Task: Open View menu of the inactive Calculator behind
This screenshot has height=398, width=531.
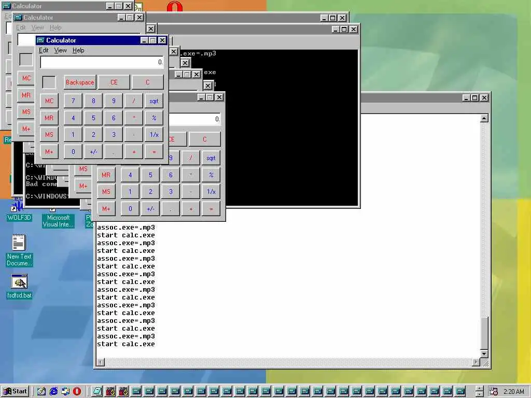Action: click(x=37, y=27)
